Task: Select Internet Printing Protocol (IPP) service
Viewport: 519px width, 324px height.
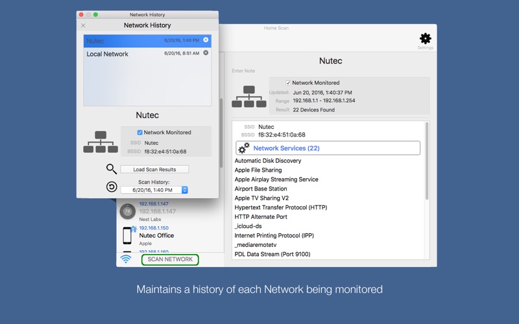Action: pyautogui.click(x=274, y=235)
